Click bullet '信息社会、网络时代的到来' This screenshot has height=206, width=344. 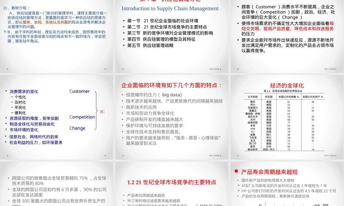tap(34, 137)
